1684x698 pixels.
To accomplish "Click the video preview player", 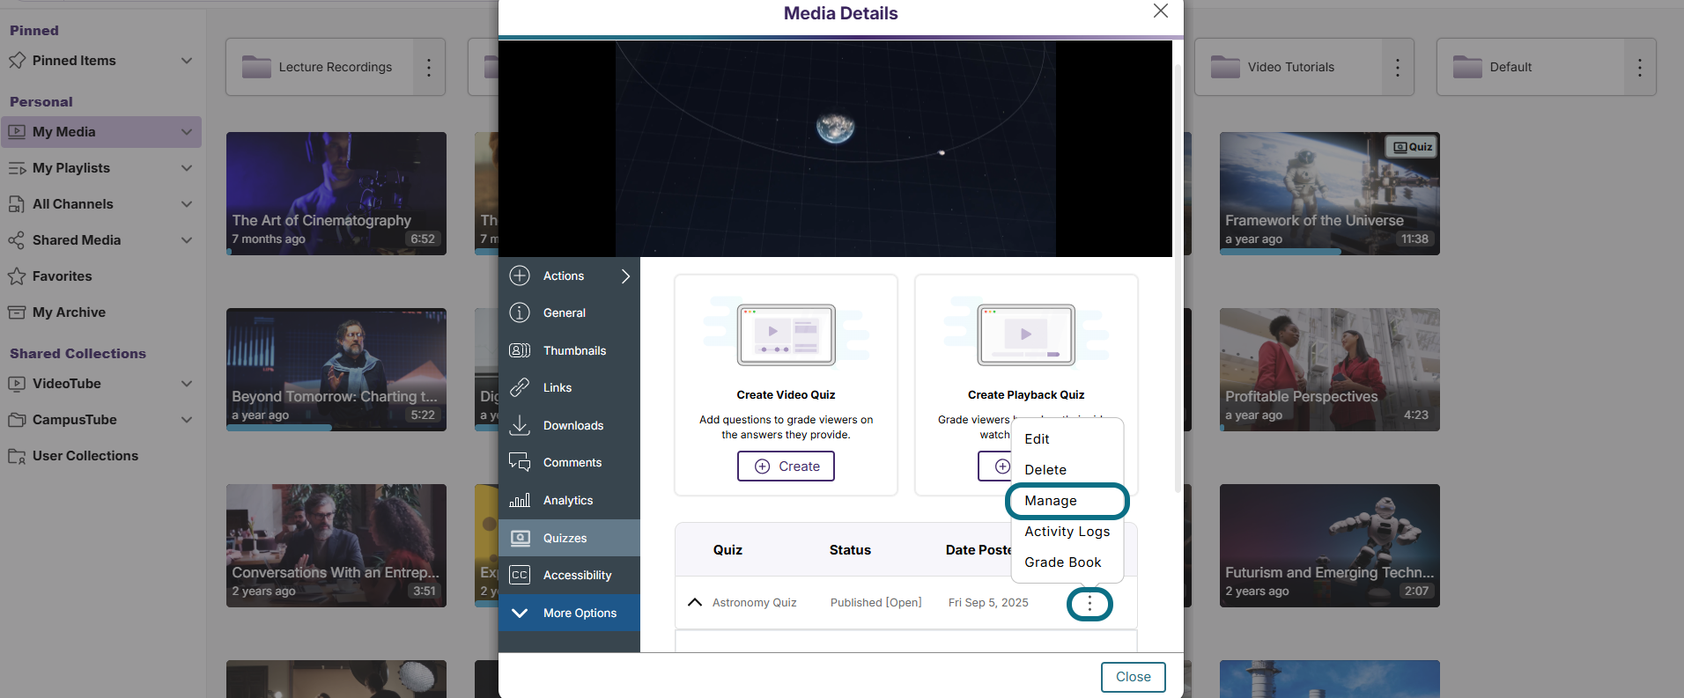I will [x=835, y=149].
